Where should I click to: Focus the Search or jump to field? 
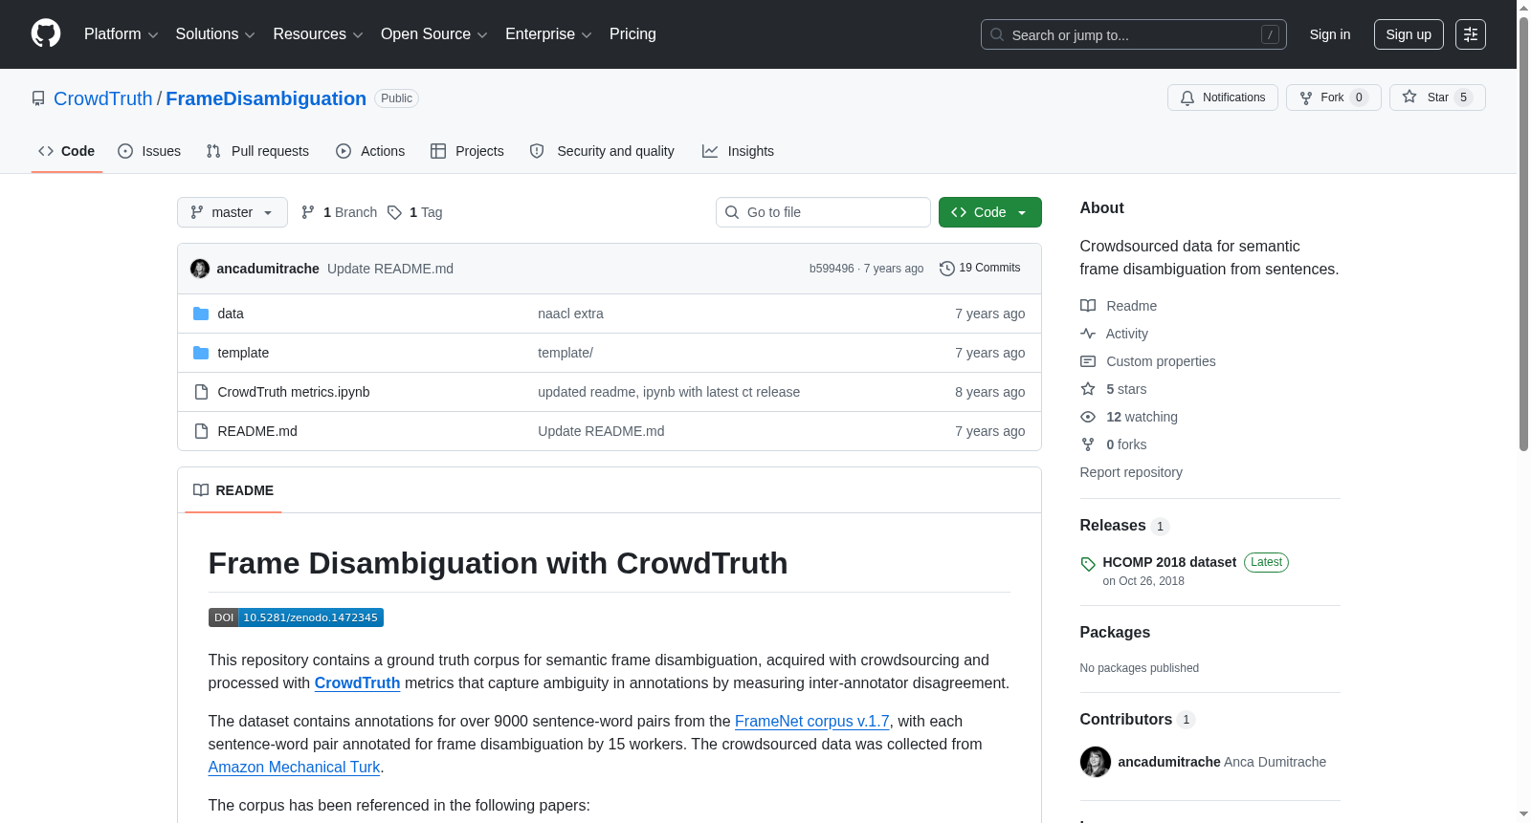click(1134, 34)
